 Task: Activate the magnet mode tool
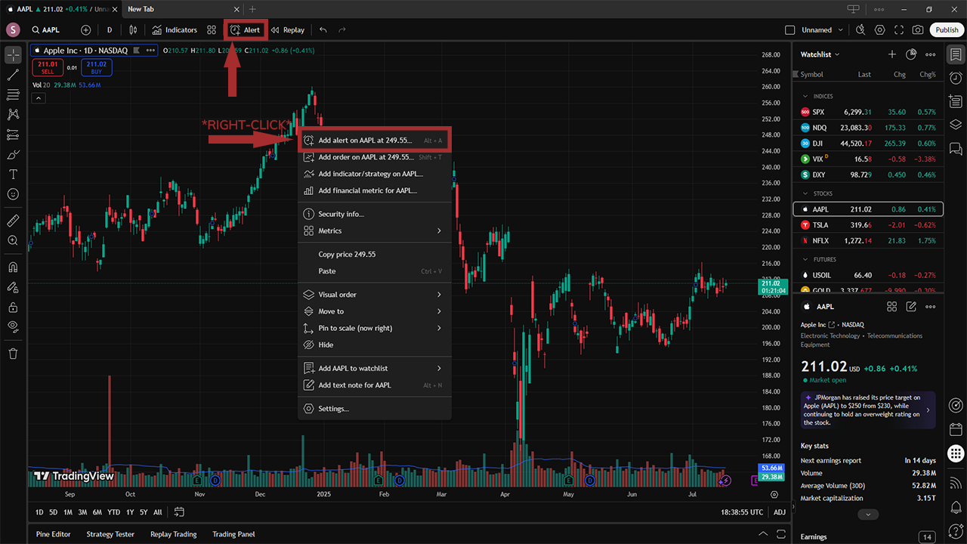[x=13, y=267]
